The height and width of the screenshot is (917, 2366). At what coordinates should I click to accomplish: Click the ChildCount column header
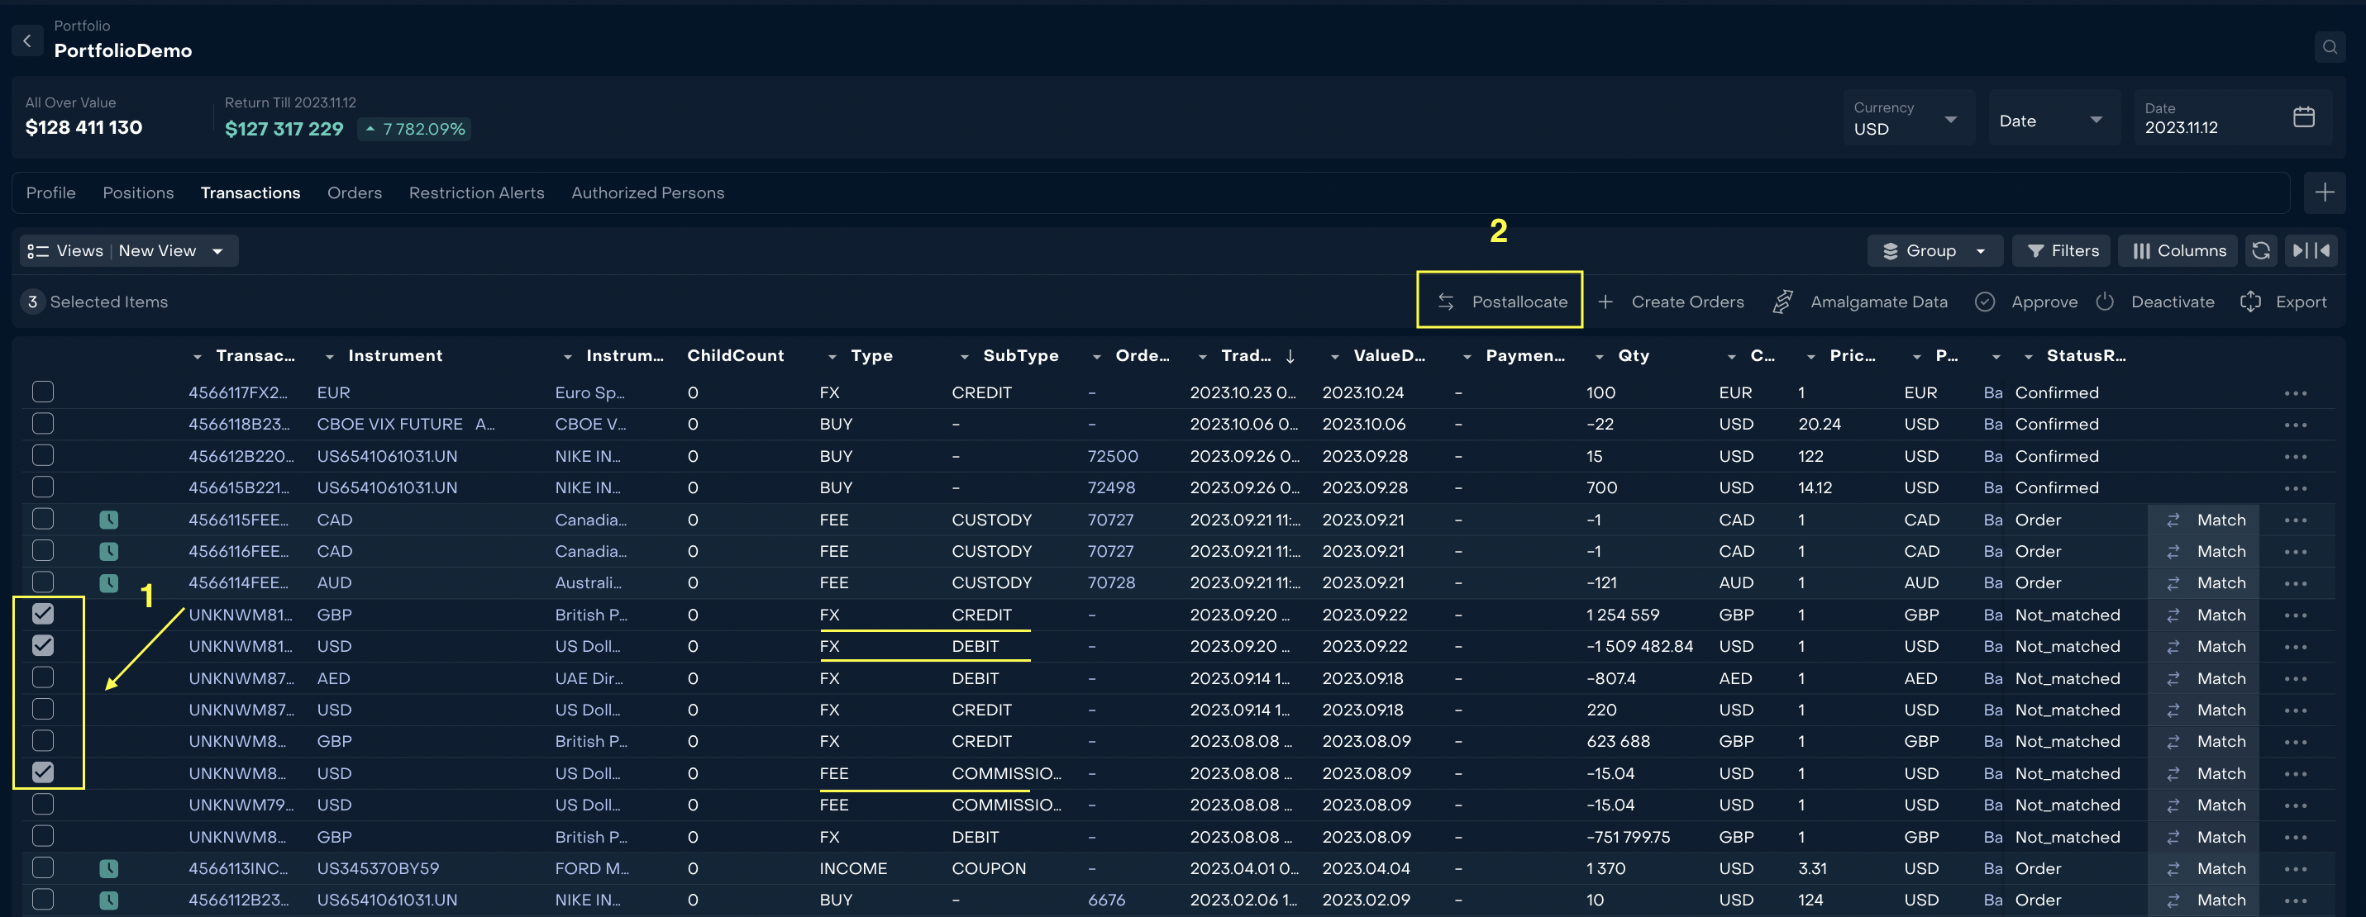click(736, 355)
